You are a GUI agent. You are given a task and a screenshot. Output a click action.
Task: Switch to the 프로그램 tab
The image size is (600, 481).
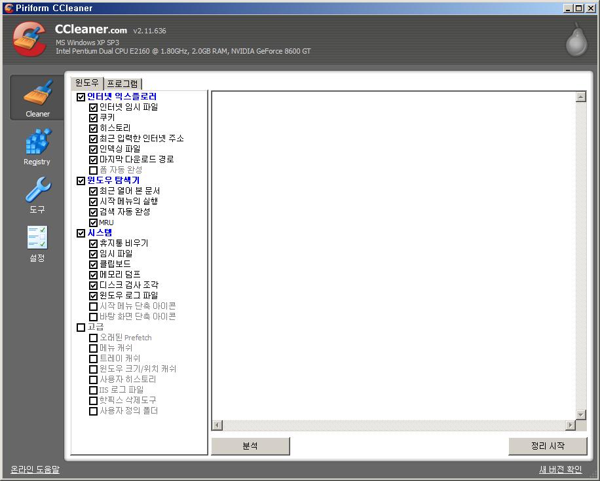122,84
